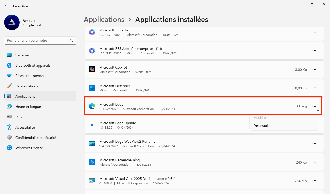Screen dimensions: 330x194
Task: Click the Applications breadcrumb link
Action: (x=104, y=19)
